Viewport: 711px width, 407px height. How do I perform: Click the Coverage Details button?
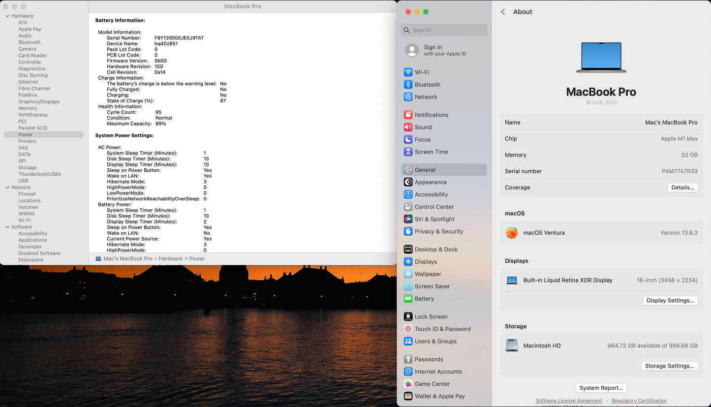click(x=682, y=188)
